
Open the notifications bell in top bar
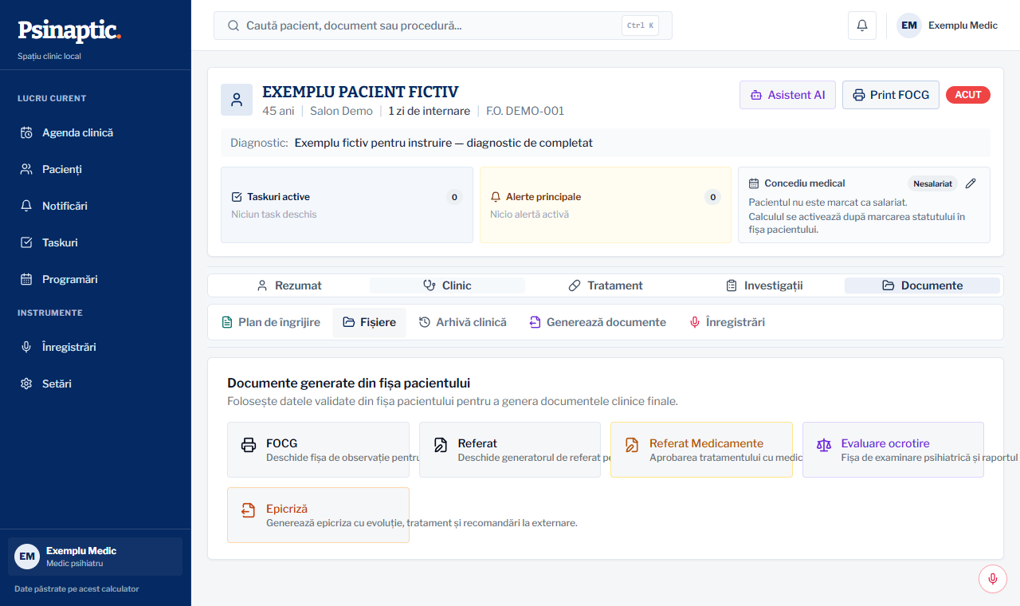pos(862,26)
